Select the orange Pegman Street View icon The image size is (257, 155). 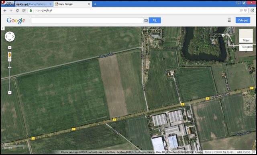[10, 55]
